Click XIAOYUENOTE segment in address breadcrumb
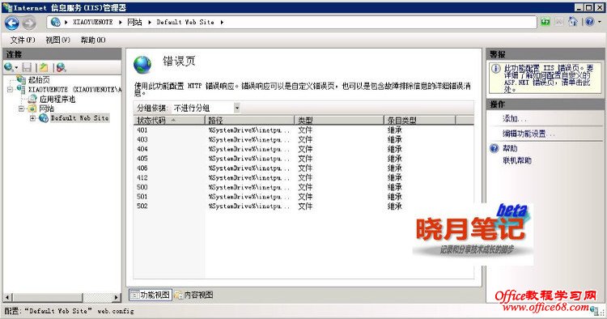Screen dimensions: 607x319 [93, 23]
